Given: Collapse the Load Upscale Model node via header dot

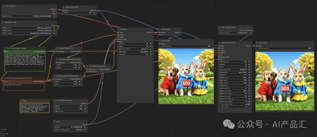Looking at the screenshot, I should (220, 27).
